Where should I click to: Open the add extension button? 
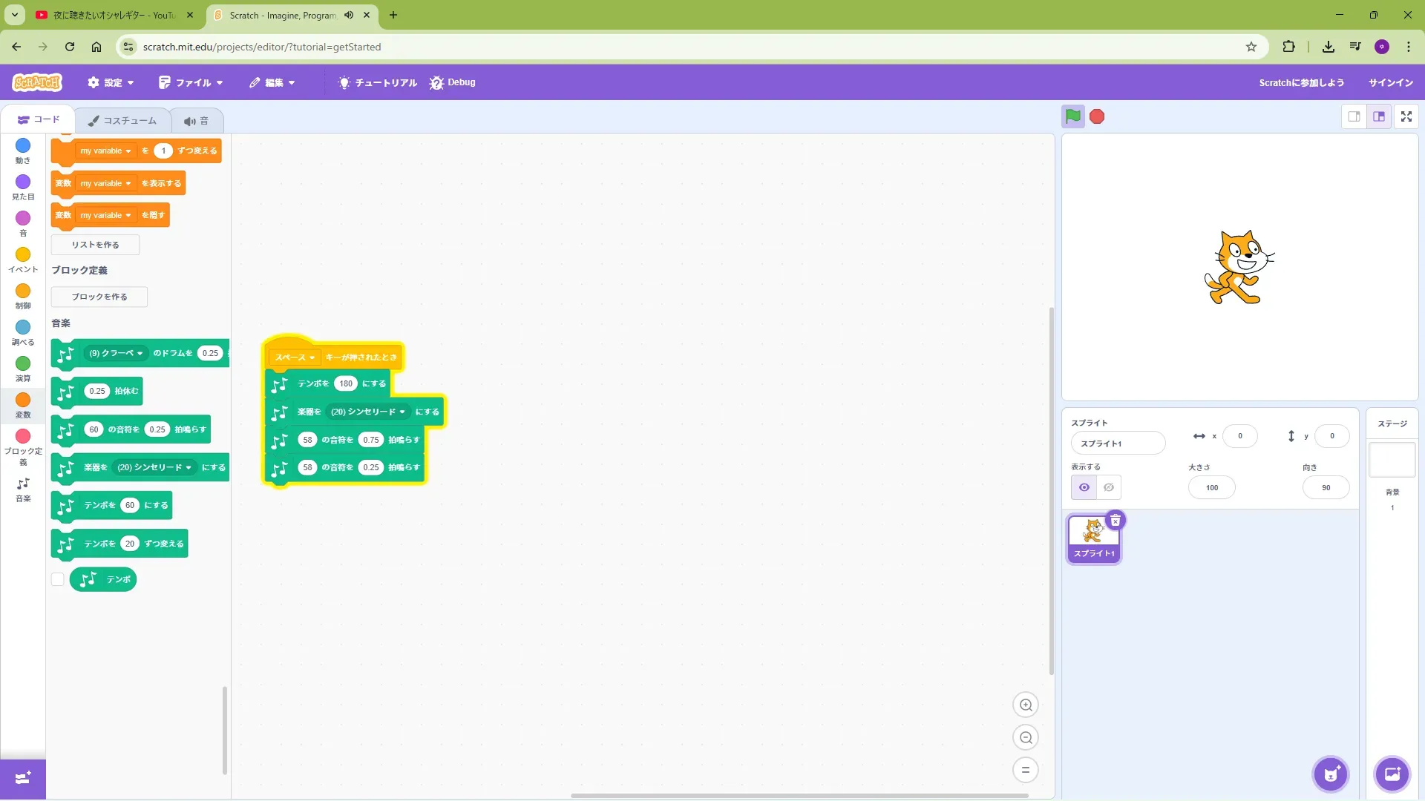click(x=23, y=778)
